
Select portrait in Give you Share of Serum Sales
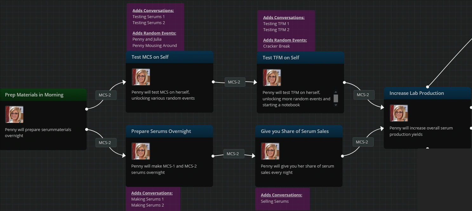(270, 151)
